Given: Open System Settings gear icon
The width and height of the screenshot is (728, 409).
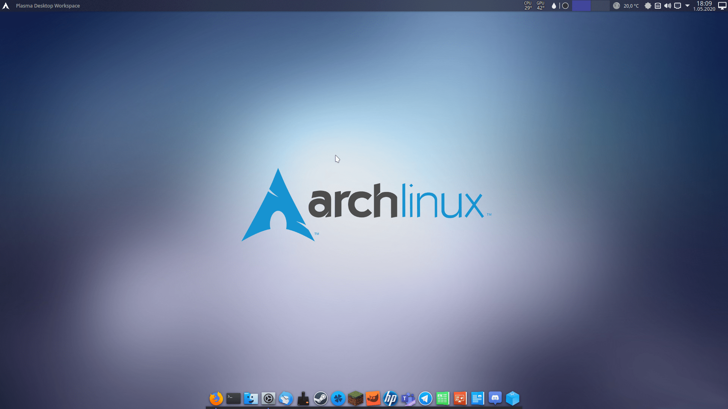Looking at the screenshot, I should pos(268,398).
